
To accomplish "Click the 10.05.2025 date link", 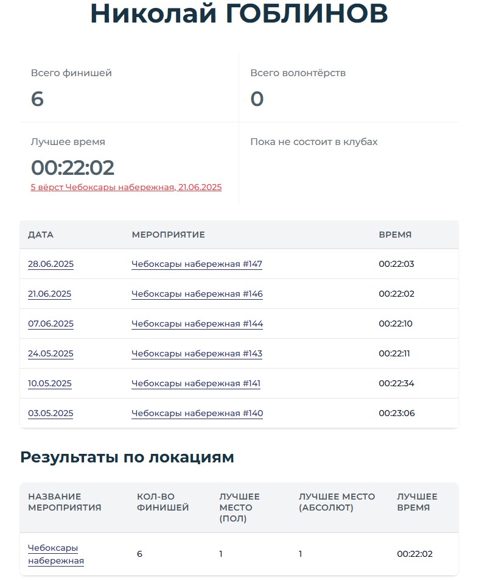I will pyautogui.click(x=49, y=384).
